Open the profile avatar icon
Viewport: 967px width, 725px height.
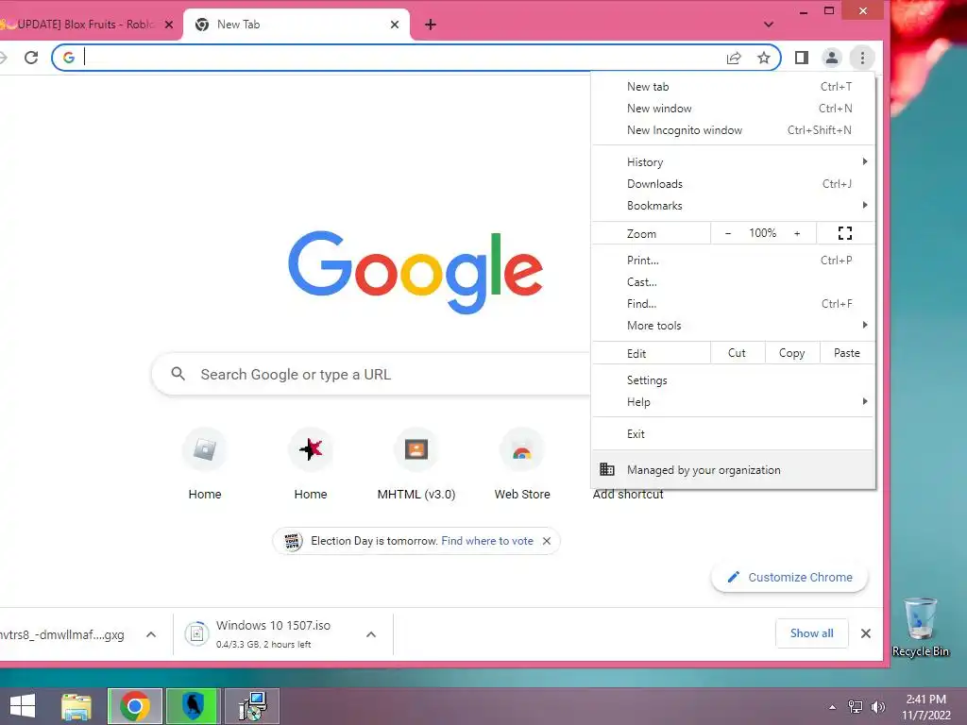point(831,58)
